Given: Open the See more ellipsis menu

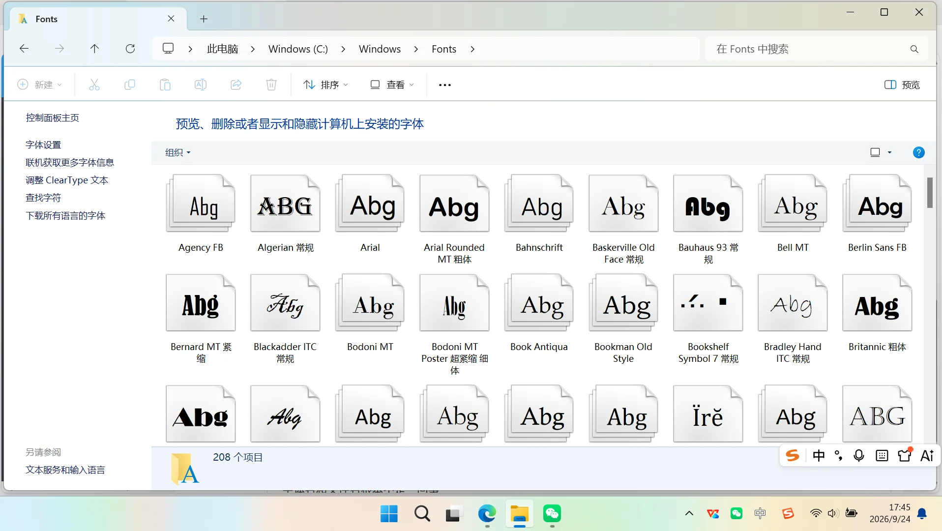Looking at the screenshot, I should click(445, 85).
